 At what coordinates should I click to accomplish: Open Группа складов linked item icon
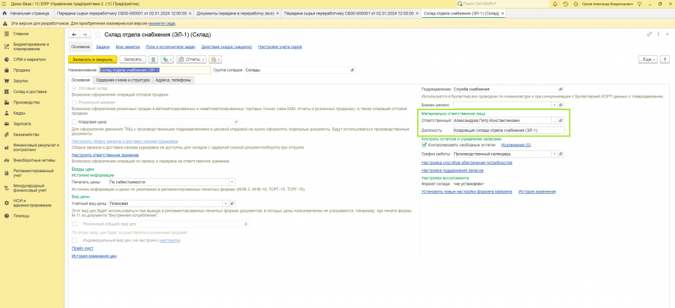(352, 70)
